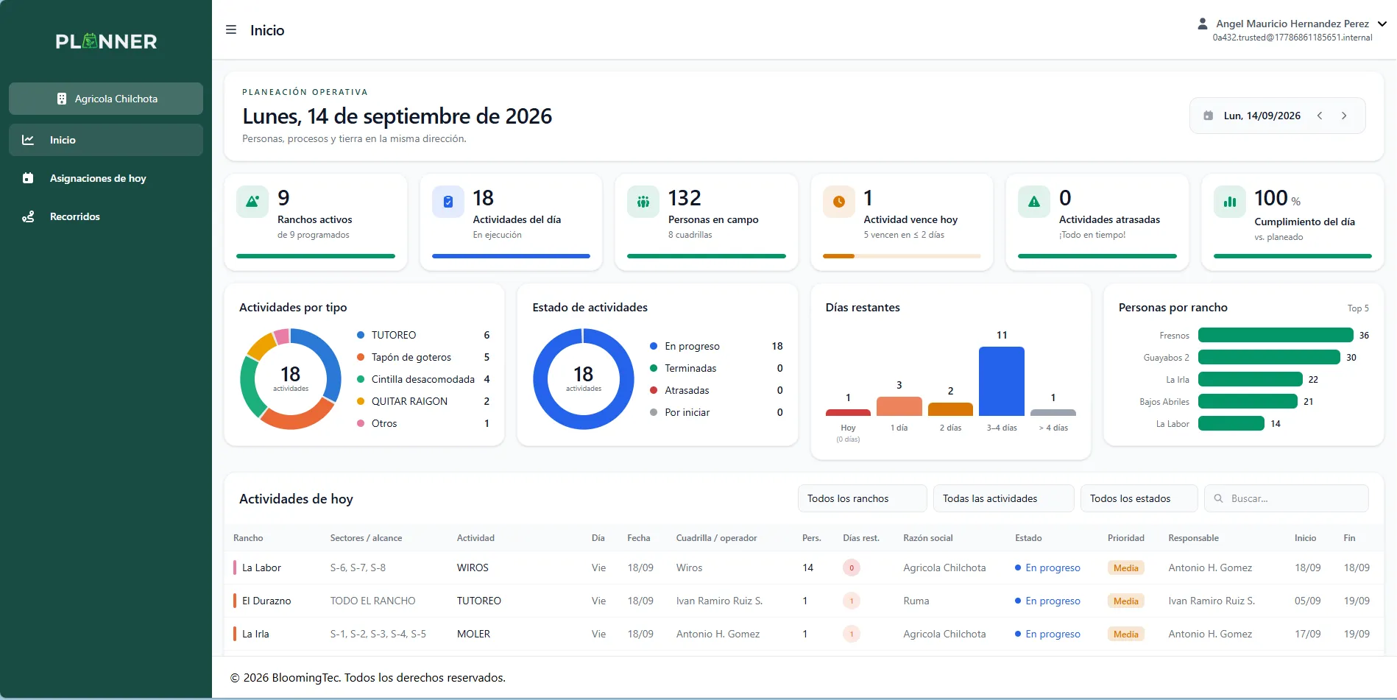Image resolution: width=1397 pixels, height=700 pixels.
Task: Go to the next day arrow
Action: [1344, 116]
